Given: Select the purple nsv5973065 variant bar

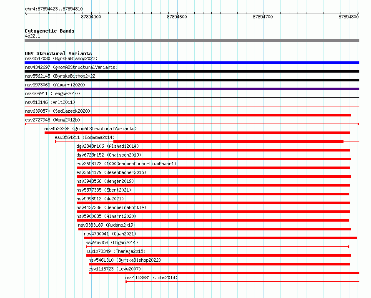Looking at the screenshot, I should [x=192, y=89].
